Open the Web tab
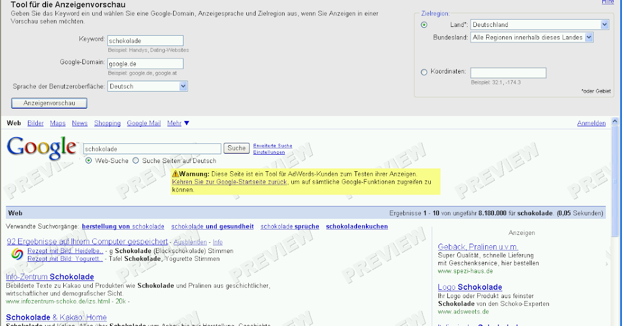Screen dimensions: 622x326 14,123
